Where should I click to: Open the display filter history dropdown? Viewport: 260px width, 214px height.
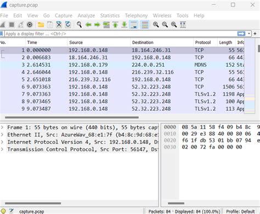point(249,33)
